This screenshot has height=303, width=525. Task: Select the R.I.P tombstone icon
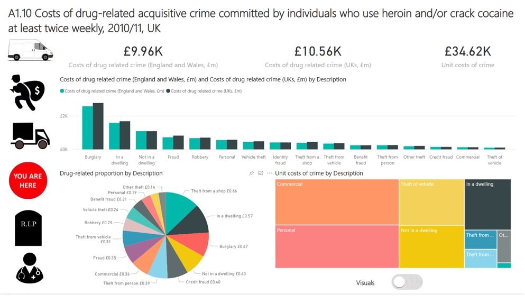29,228
